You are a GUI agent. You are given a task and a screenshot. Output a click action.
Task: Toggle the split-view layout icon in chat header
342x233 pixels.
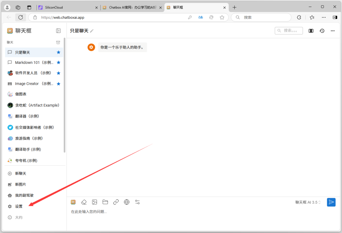tap(311, 31)
